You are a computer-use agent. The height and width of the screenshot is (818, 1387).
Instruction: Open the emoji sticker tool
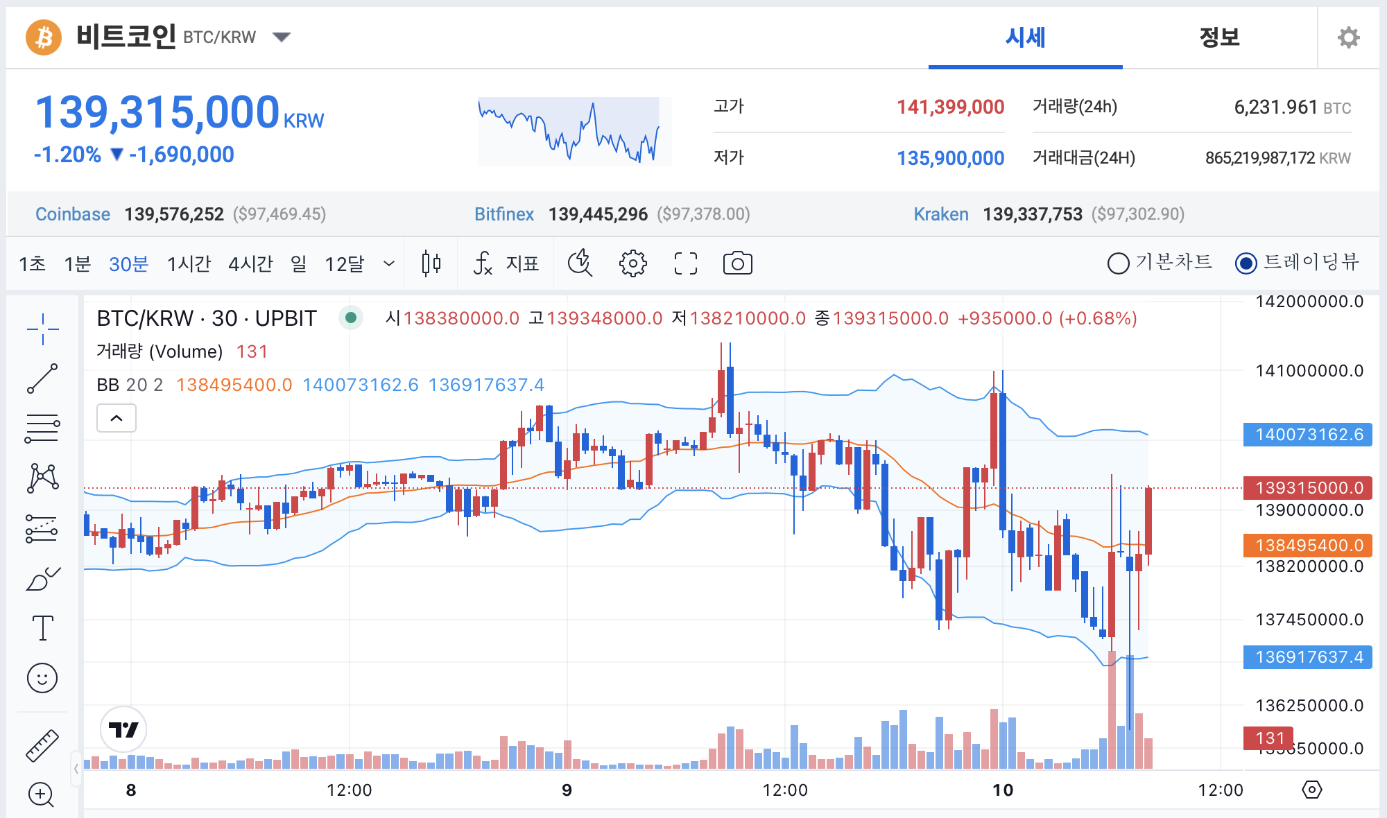[x=42, y=678]
